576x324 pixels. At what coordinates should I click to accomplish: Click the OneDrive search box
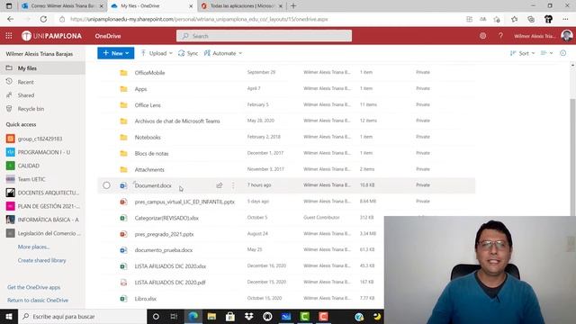click(x=264, y=36)
